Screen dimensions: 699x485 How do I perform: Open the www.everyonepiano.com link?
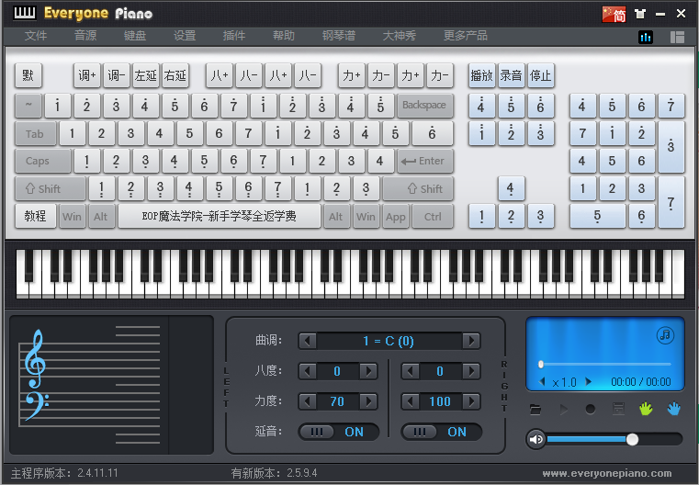[607, 473]
